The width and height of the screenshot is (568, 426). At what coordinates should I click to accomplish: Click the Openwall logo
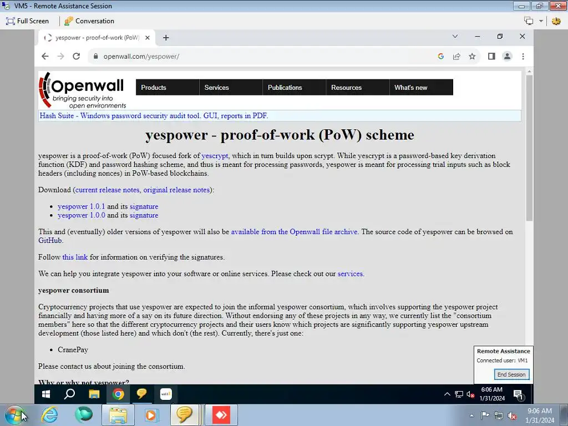pos(82,90)
